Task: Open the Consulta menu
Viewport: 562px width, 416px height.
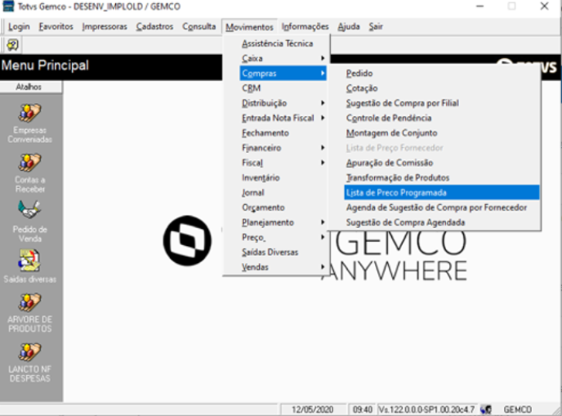Action: (199, 26)
